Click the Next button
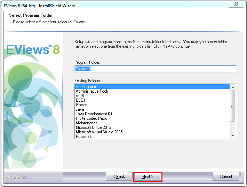247x187 pixels. click(x=148, y=177)
